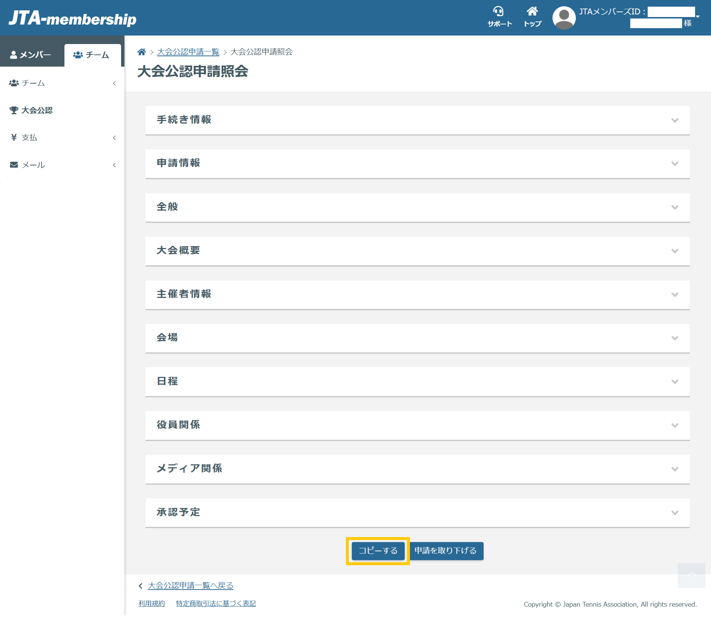Expand the 主催者情報 panel
Viewport: 711px width, 617px height.
675,295
